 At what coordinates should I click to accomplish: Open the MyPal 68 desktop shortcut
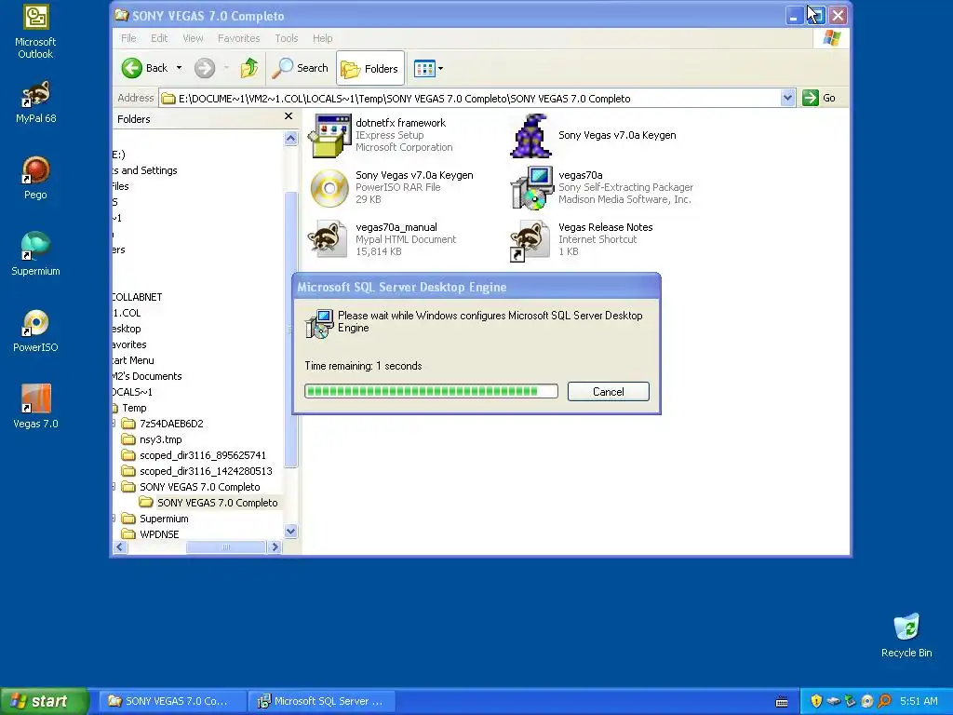tap(36, 101)
